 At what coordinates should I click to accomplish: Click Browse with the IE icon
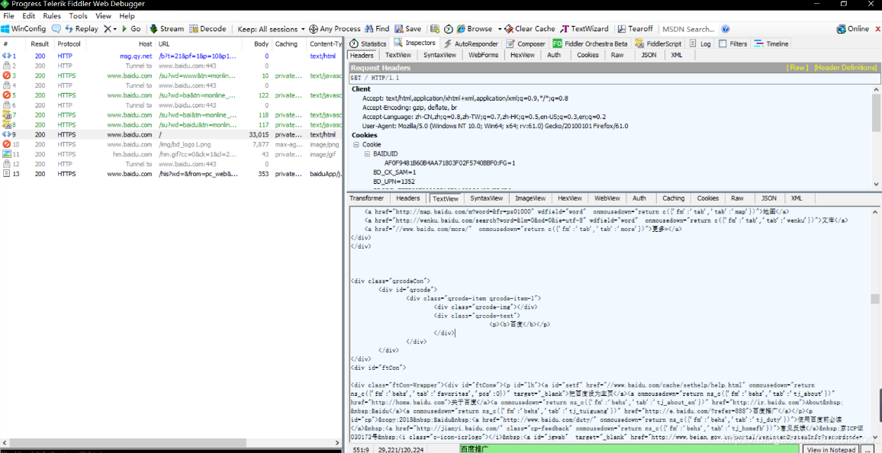click(x=474, y=29)
